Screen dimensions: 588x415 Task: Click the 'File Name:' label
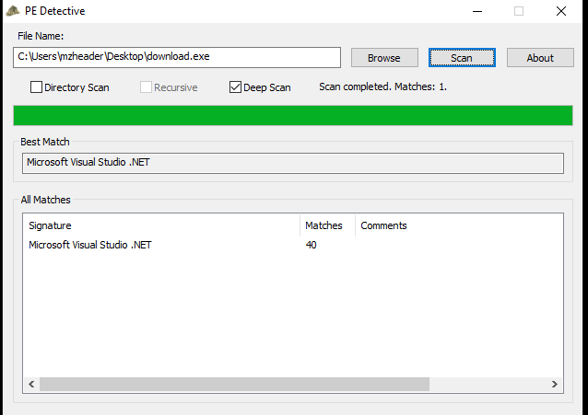click(x=41, y=36)
